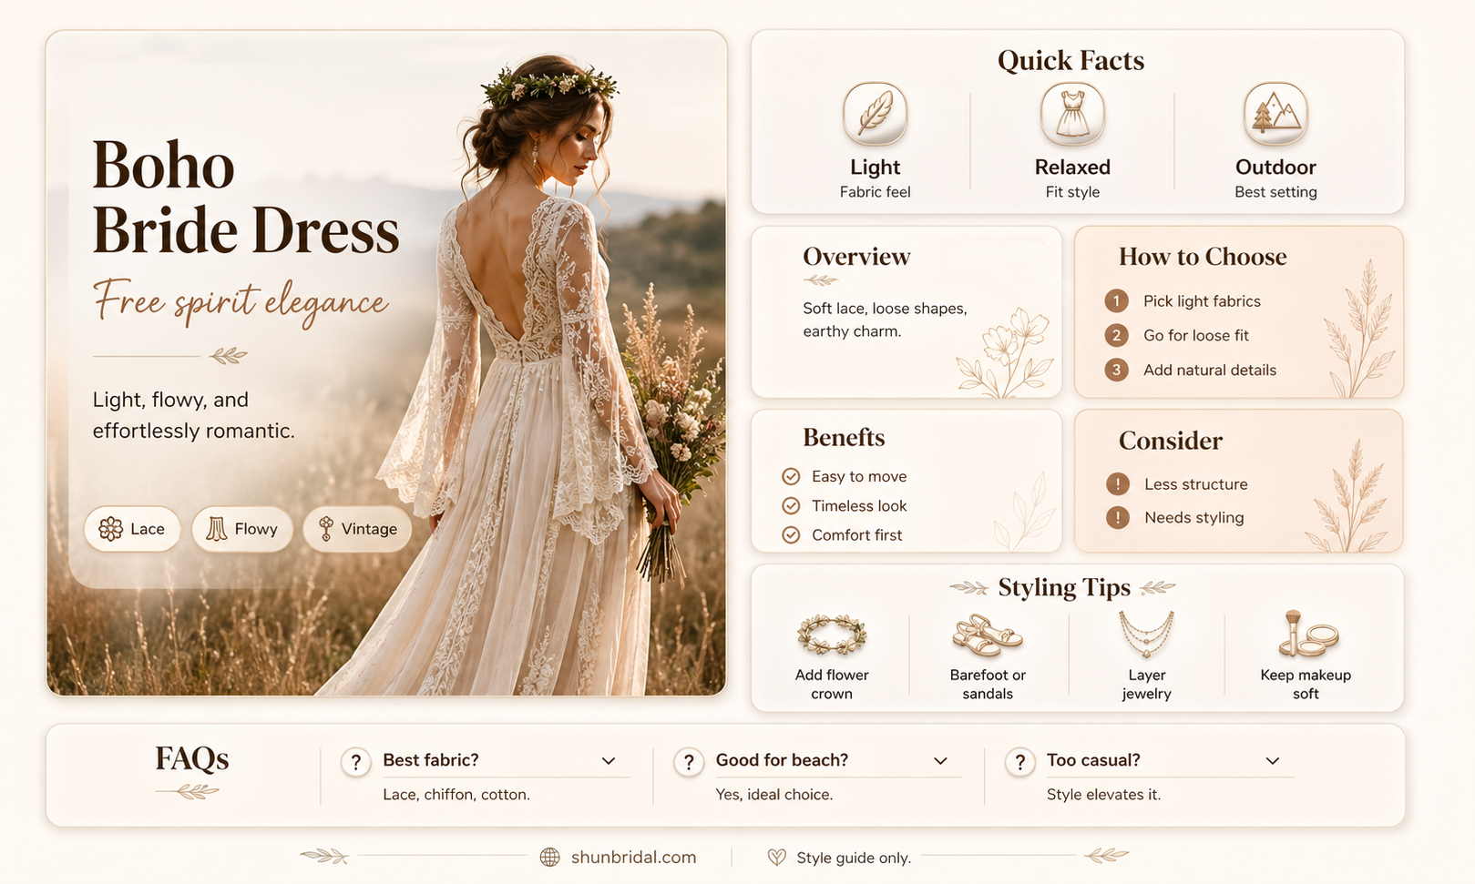Viewport: 1475px width, 884px height.
Task: Click the Free spirit elegance script text
Action: click(241, 301)
